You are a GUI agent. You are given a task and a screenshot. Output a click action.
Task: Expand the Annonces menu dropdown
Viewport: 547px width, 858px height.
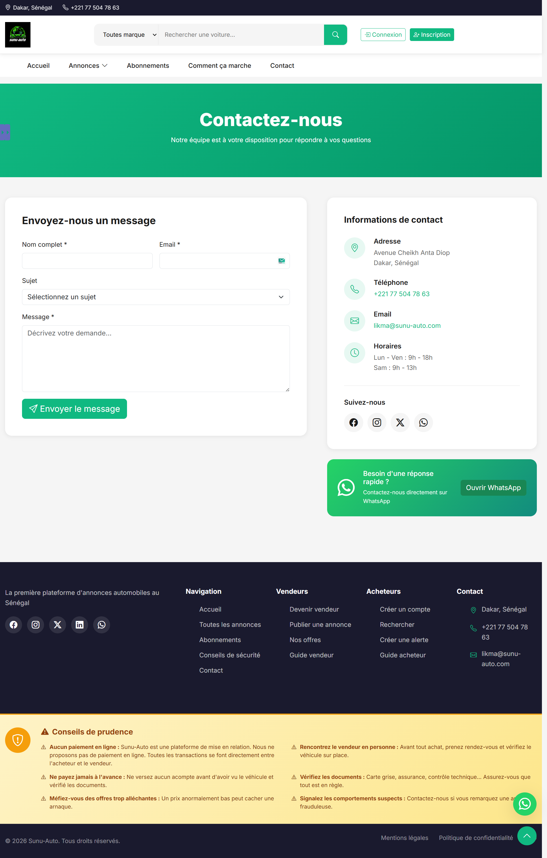point(88,66)
